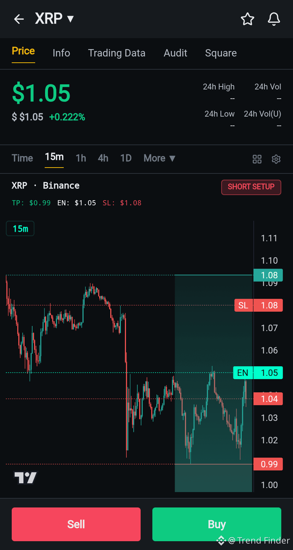
Task: Click the teal 1.08 price tag
Action: pos(268,275)
